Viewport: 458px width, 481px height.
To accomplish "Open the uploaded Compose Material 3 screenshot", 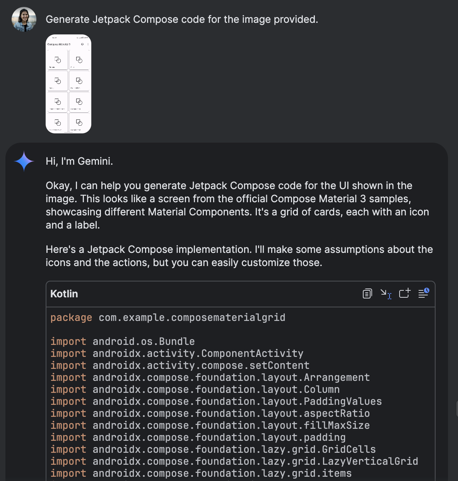I will (68, 84).
